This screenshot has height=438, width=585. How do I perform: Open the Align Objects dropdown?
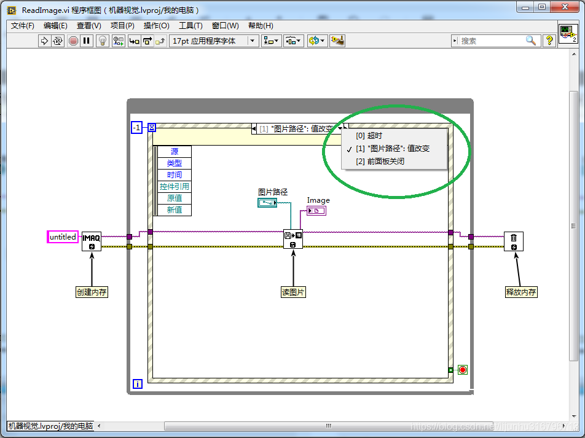click(270, 41)
